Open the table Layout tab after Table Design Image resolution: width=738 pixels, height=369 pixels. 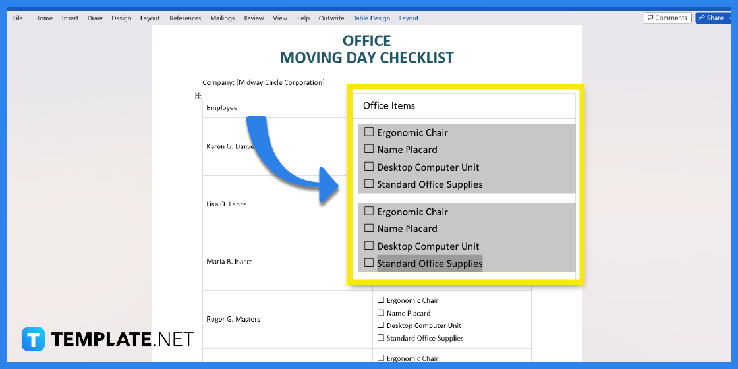pyautogui.click(x=409, y=18)
